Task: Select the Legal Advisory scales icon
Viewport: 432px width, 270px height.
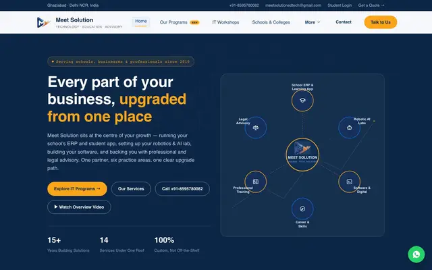Action: (256, 128)
